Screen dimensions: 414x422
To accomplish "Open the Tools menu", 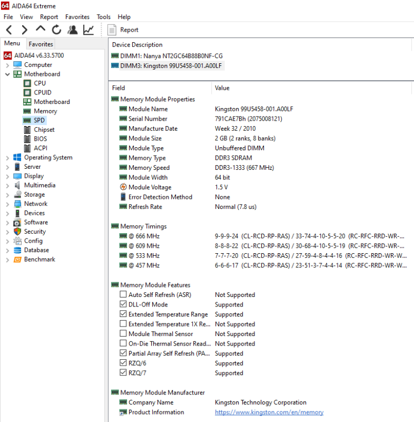I will 103,17.
